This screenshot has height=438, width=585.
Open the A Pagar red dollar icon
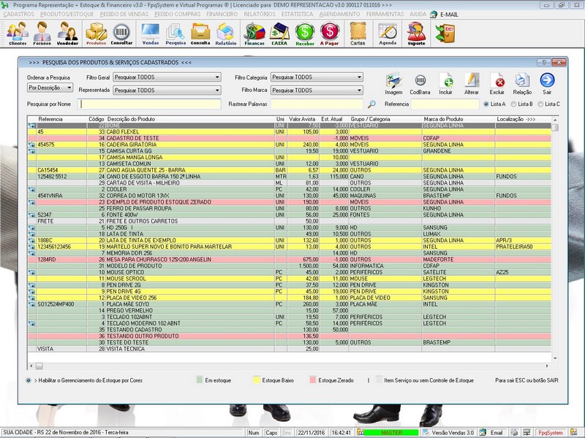pos(330,33)
